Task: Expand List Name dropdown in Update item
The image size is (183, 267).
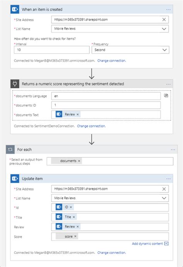Action: click(x=164, y=198)
